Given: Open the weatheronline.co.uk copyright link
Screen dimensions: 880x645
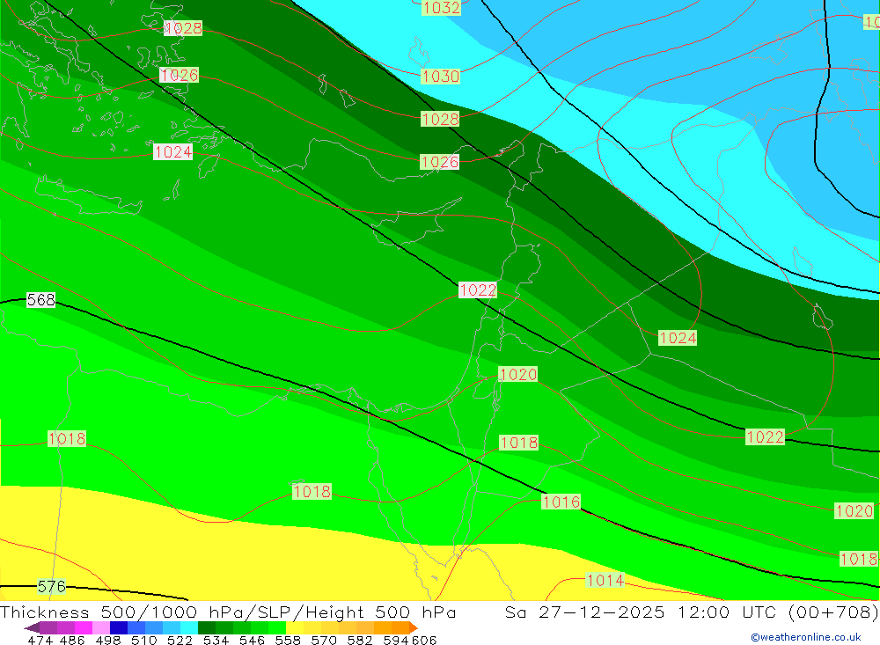Looking at the screenshot, I should (806, 637).
